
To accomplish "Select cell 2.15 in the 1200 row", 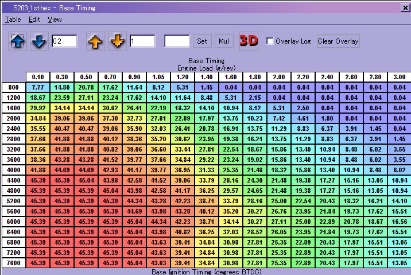I will pyautogui.click(x=255, y=98).
